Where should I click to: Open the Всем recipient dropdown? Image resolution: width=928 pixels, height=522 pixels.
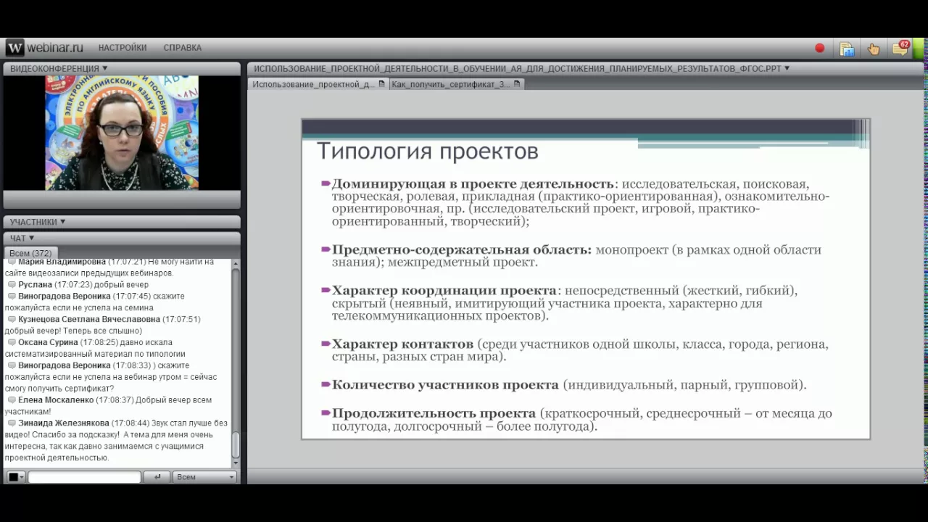tap(205, 477)
